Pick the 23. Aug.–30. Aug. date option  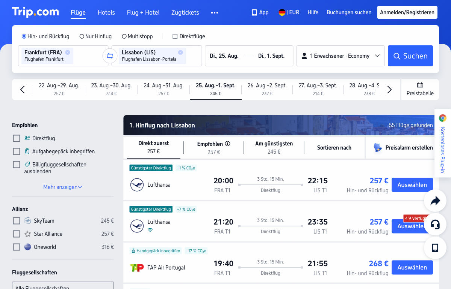[112, 89]
